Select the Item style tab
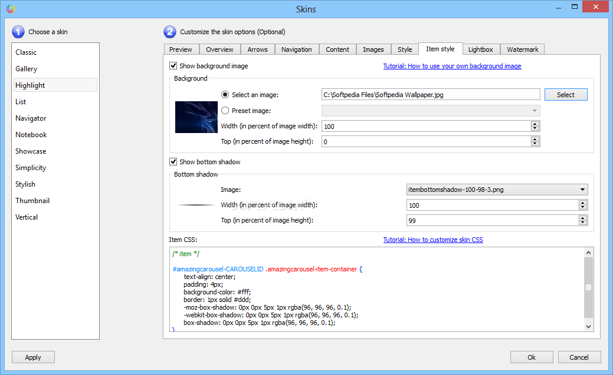The width and height of the screenshot is (613, 375). coord(441,49)
